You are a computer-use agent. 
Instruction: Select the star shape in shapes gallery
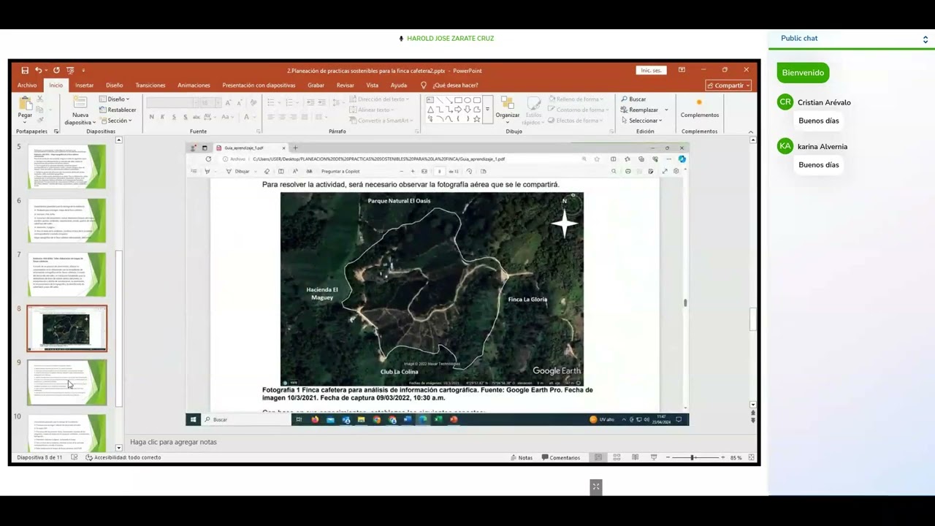point(477,118)
